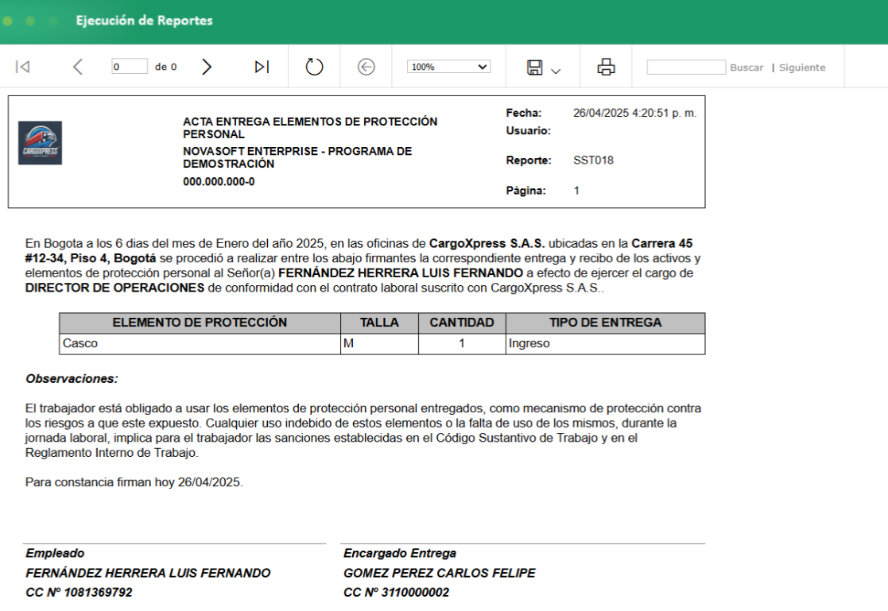Click employee ID CC Nº 1081369792
888x611 pixels.
point(79,592)
